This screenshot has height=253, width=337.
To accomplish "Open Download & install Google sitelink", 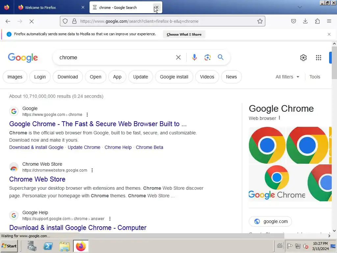I will coord(36,147).
